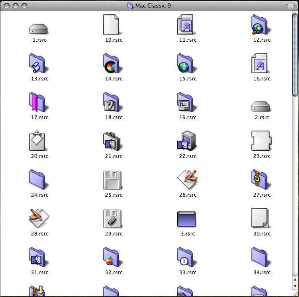Screen dimensions: 299x297
Task: Select the belted folder icon 27.rsrc
Action: pos(261,179)
